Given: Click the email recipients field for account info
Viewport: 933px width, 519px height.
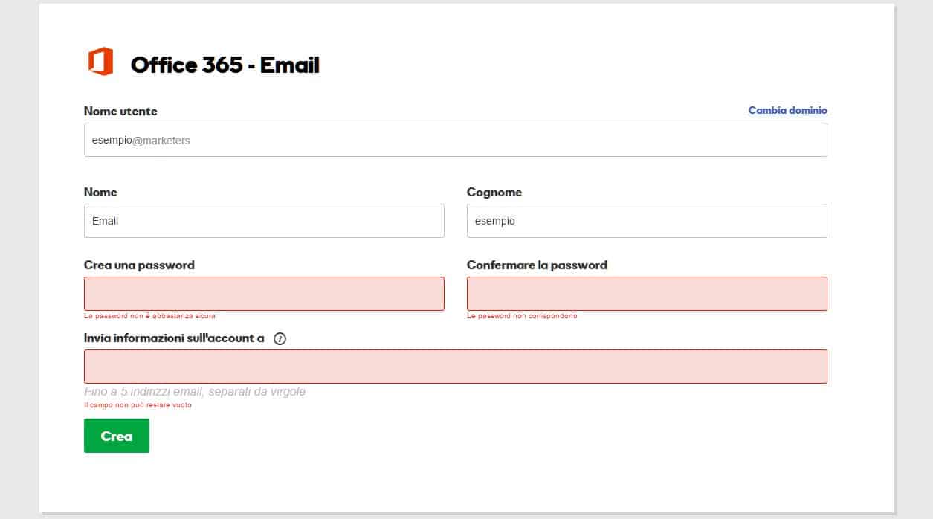Looking at the screenshot, I should point(455,366).
